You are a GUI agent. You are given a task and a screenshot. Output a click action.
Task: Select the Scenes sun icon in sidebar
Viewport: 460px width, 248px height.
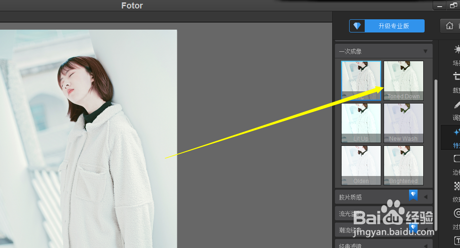[457, 49]
